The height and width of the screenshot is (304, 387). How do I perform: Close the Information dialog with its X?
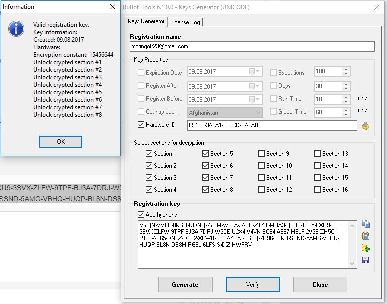click(x=113, y=7)
